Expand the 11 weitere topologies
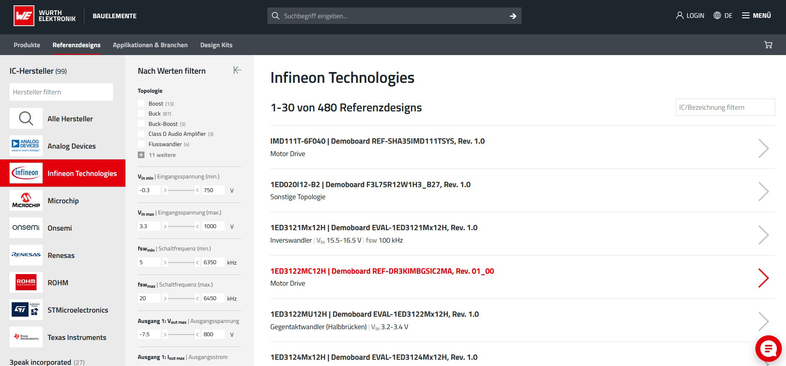Screen dimensions: 786x366 (141, 155)
